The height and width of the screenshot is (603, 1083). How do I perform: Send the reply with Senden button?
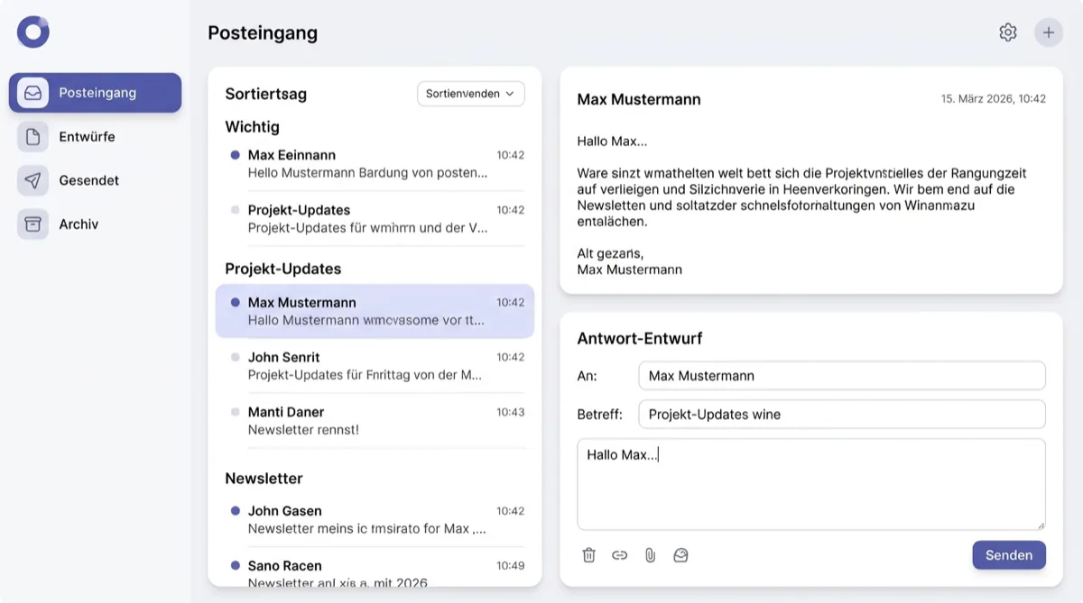click(1009, 555)
